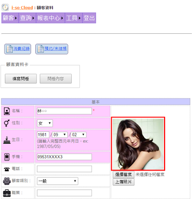Expand the birth month dropdown 09

(60, 135)
